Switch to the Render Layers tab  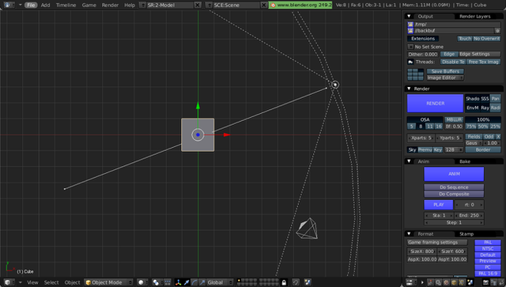(x=474, y=16)
